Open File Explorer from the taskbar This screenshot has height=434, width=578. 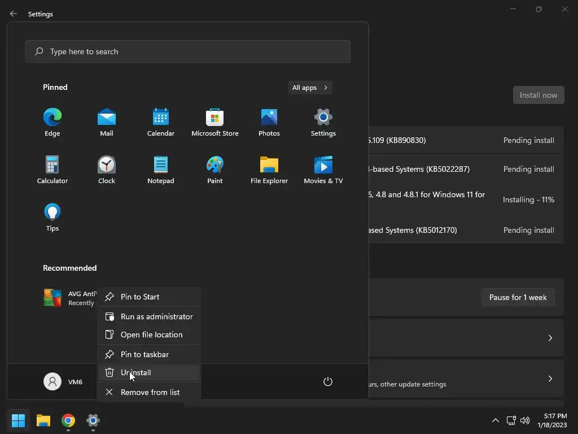point(43,420)
